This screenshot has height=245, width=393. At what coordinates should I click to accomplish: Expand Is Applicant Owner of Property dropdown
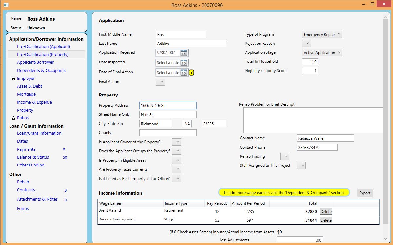tap(177, 142)
